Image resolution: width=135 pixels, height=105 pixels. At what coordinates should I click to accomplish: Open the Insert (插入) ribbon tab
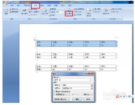point(18,5)
